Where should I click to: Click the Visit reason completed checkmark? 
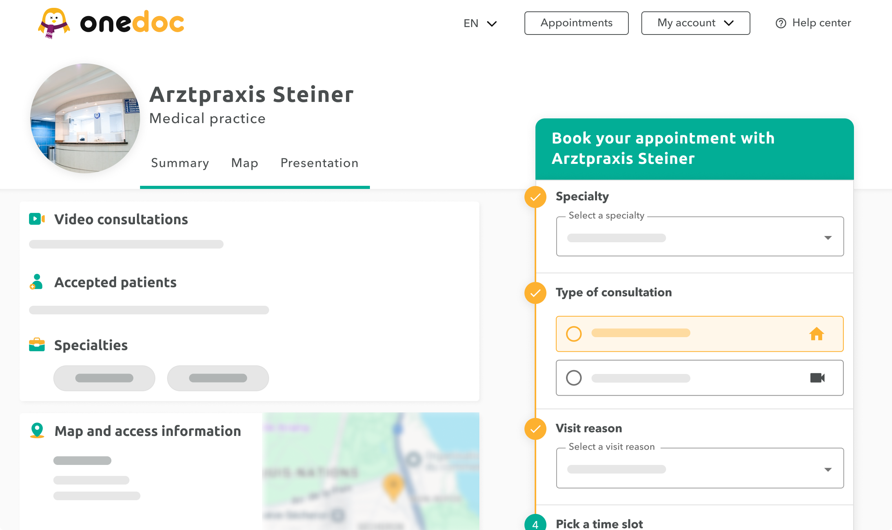pos(535,429)
